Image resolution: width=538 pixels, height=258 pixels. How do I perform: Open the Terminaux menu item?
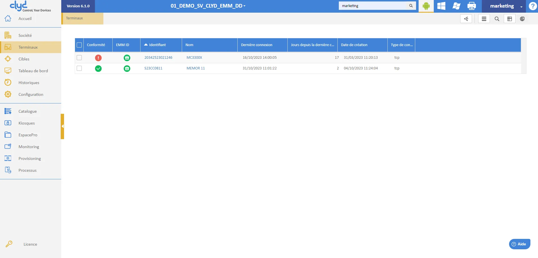31,47
